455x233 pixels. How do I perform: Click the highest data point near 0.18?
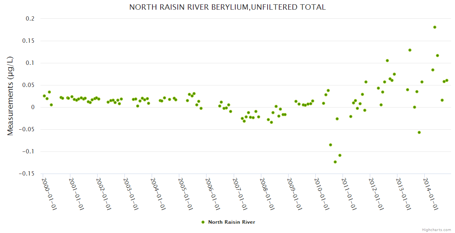435,27
